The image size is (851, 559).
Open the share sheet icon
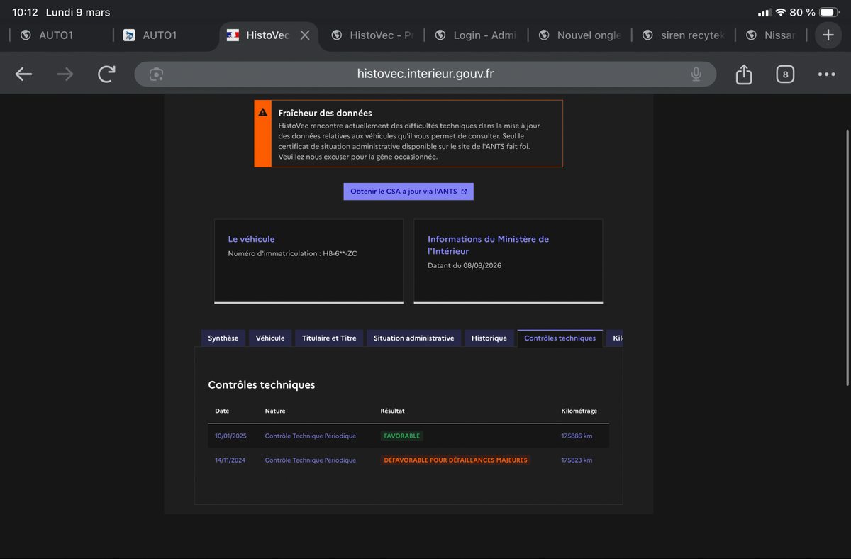[x=743, y=74]
